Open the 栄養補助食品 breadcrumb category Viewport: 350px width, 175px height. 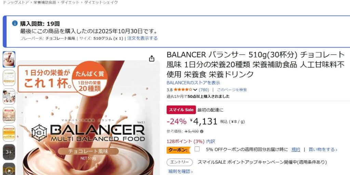click(45, 2)
